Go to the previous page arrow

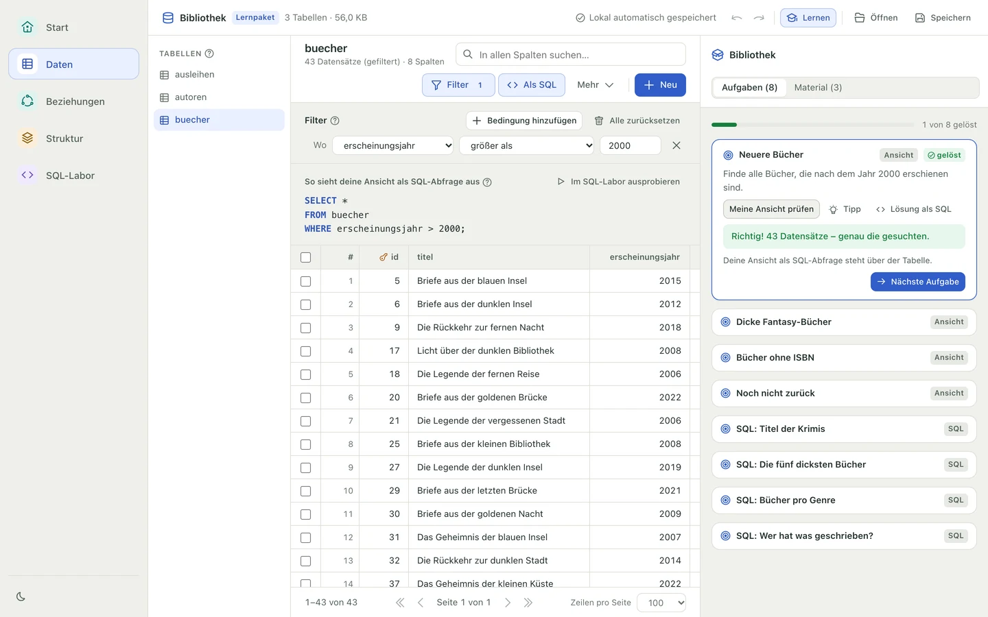(421, 603)
